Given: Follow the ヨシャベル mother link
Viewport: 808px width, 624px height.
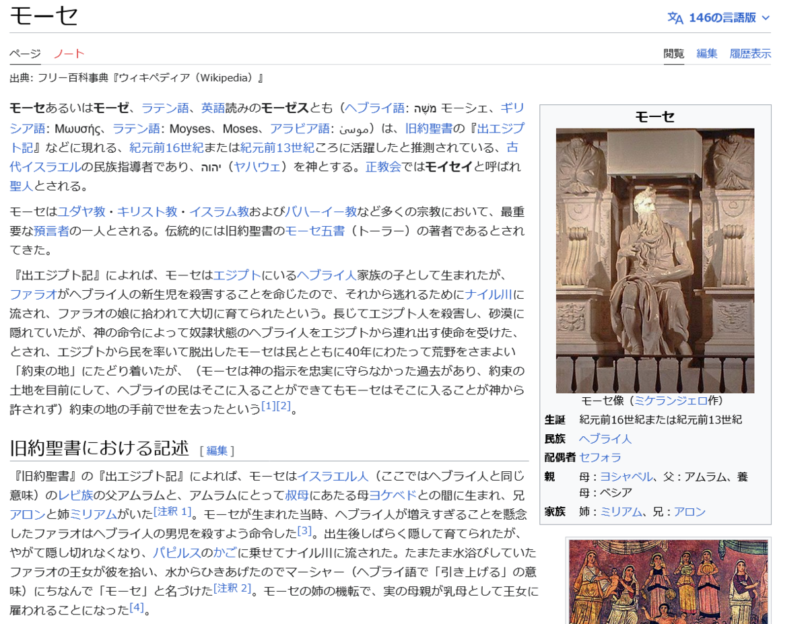Looking at the screenshot, I should pyautogui.click(x=627, y=476).
